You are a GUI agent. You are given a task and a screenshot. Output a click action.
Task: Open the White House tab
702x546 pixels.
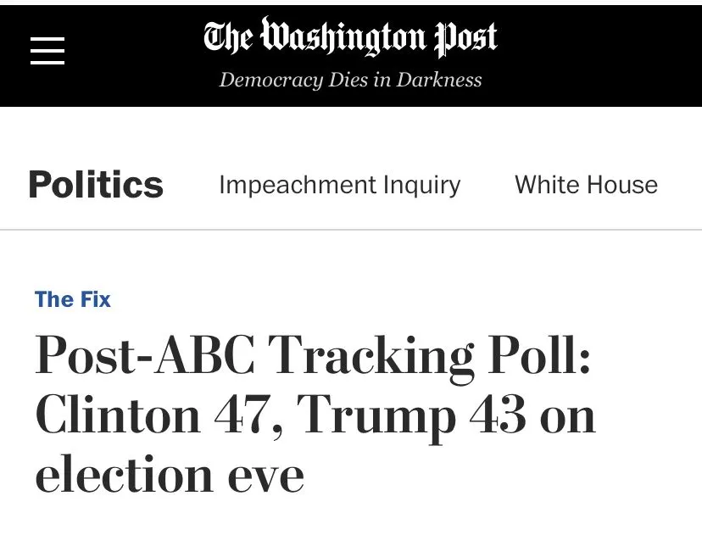coord(586,185)
